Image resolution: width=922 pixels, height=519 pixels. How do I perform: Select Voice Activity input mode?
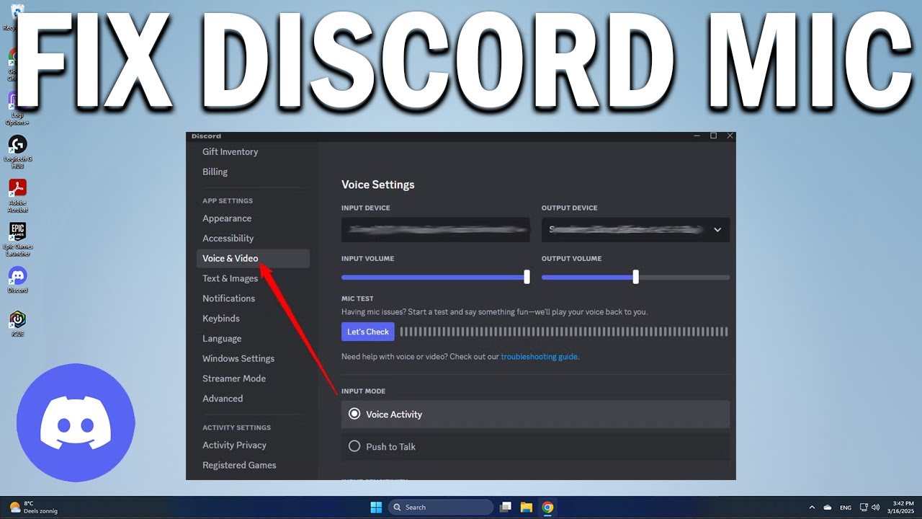click(535, 414)
